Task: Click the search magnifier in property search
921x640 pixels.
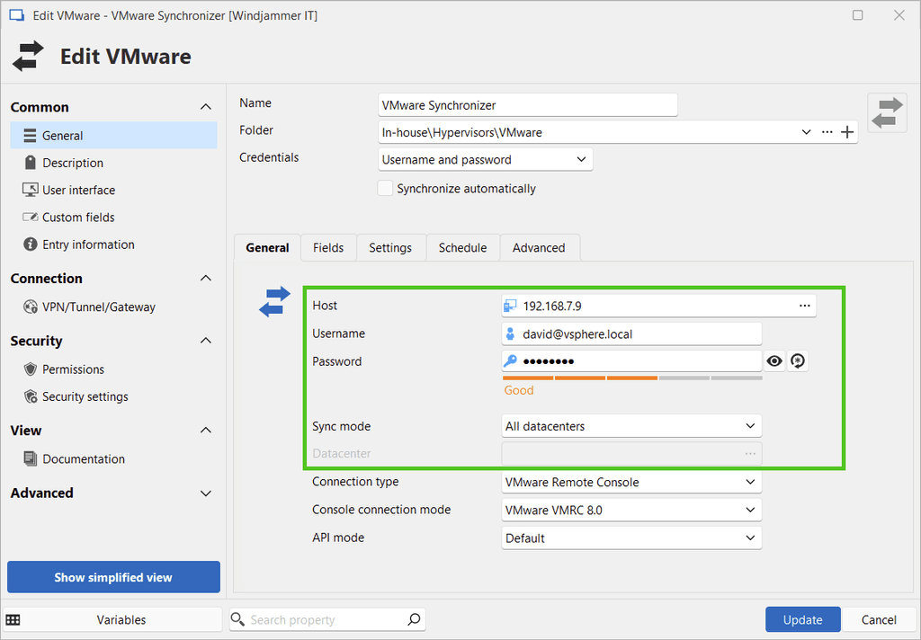Action: (x=414, y=619)
